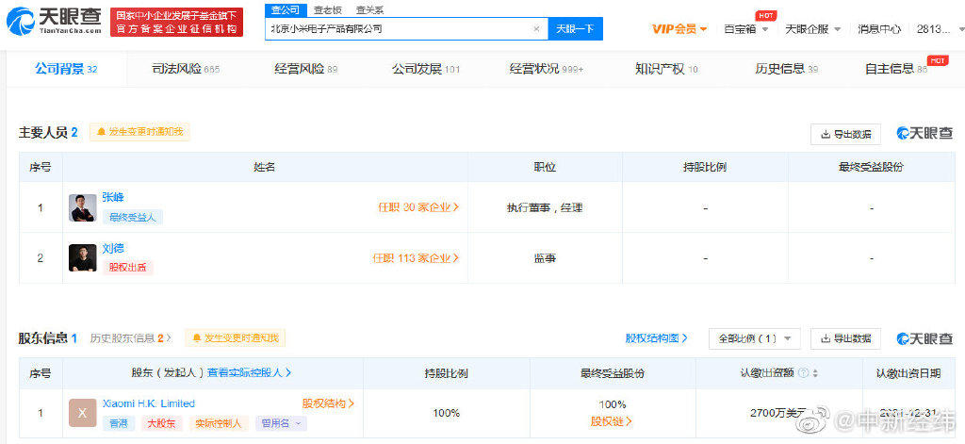Select the 实际控制人 tag

point(219,423)
